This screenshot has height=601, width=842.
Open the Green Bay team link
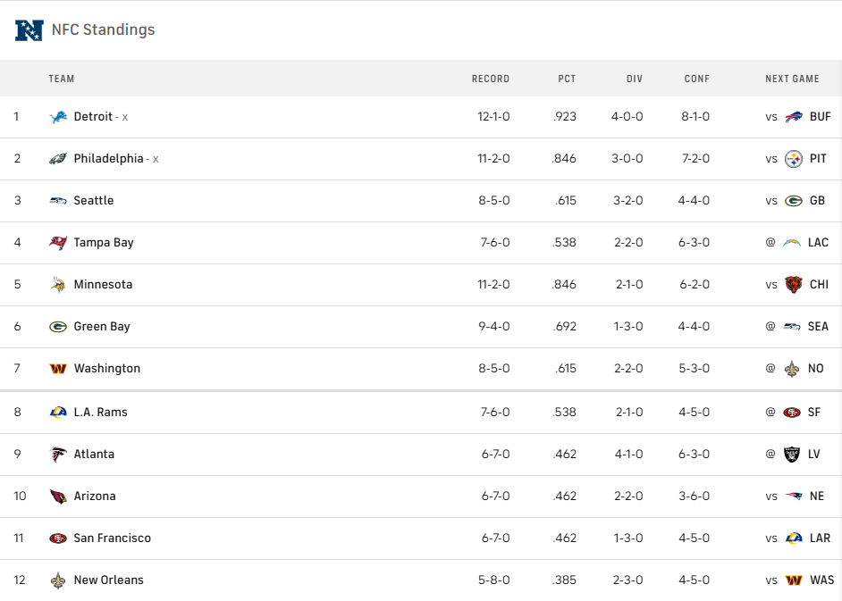pyautogui.click(x=102, y=327)
